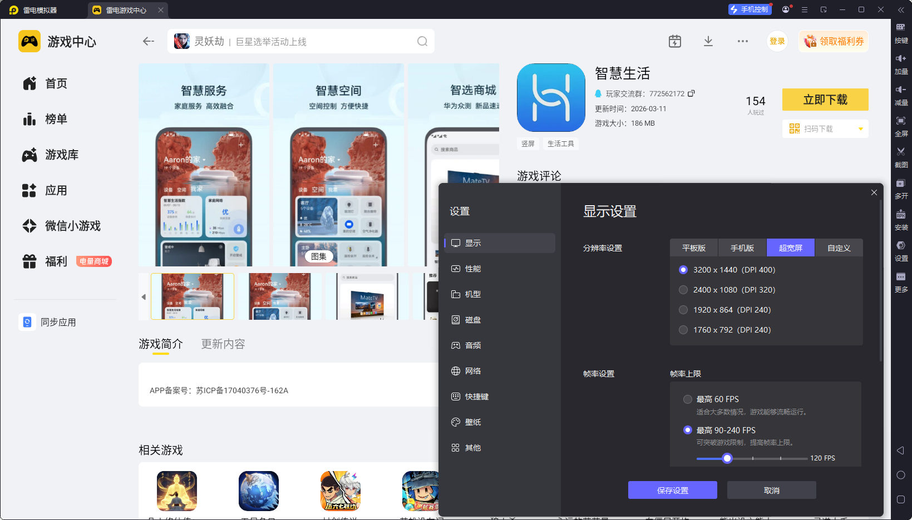Select 3200 x 1440 resolution
Image resolution: width=912 pixels, height=520 pixels.
(683, 270)
